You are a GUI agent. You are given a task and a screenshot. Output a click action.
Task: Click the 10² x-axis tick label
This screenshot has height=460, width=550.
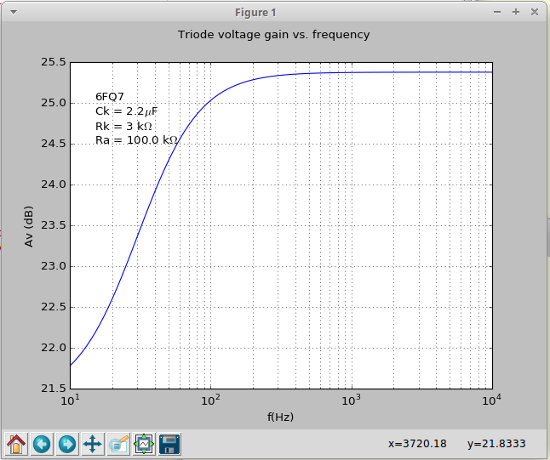(x=211, y=400)
